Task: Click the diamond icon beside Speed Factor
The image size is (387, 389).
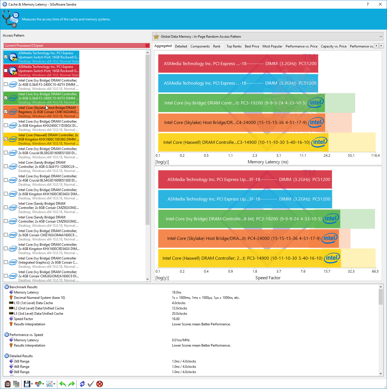Action: [11, 319]
